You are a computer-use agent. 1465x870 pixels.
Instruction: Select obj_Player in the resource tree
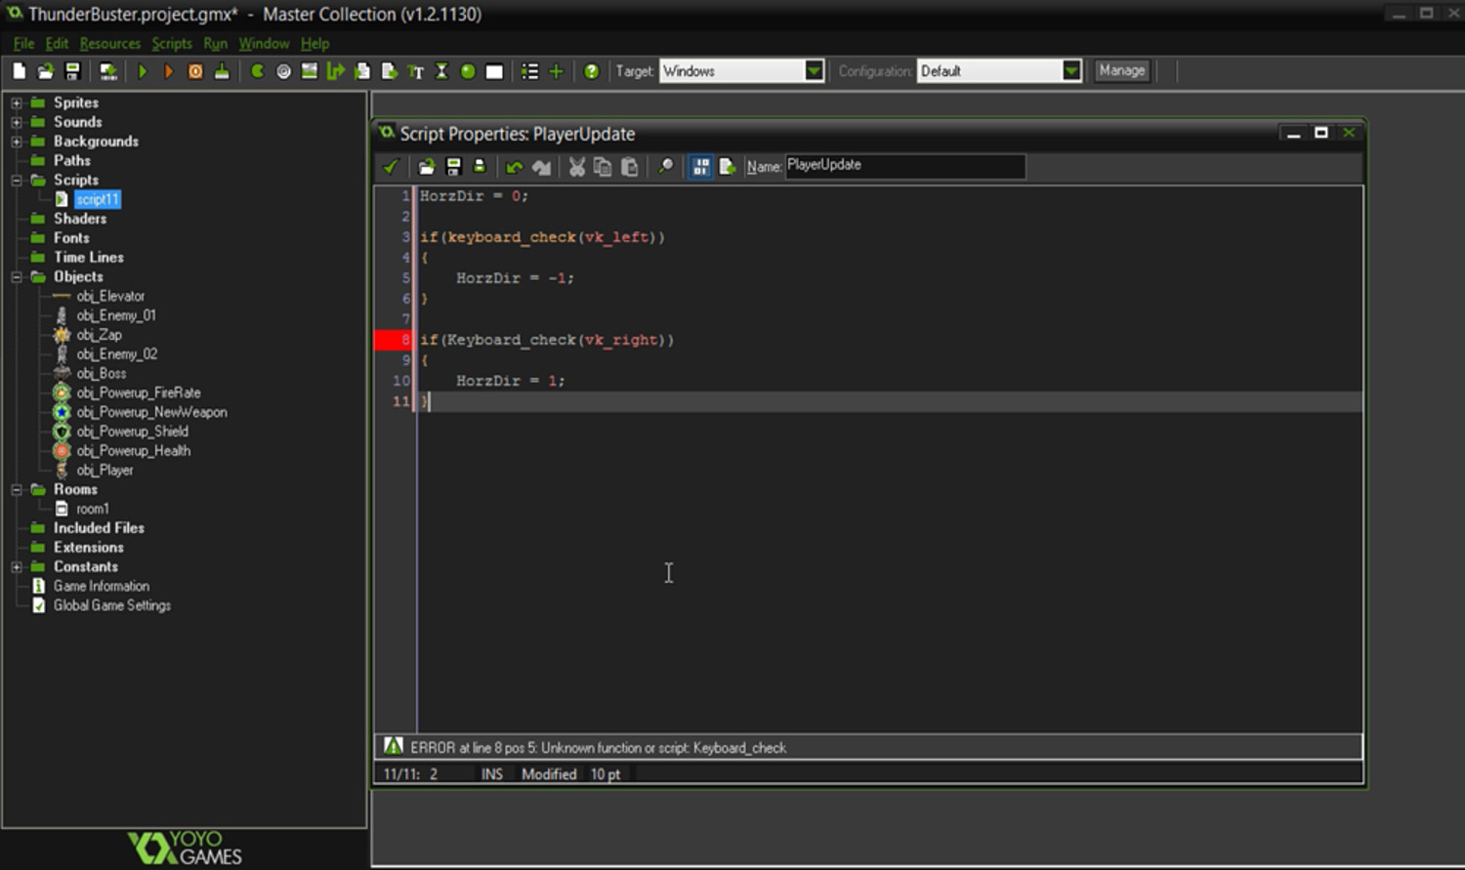coord(105,470)
